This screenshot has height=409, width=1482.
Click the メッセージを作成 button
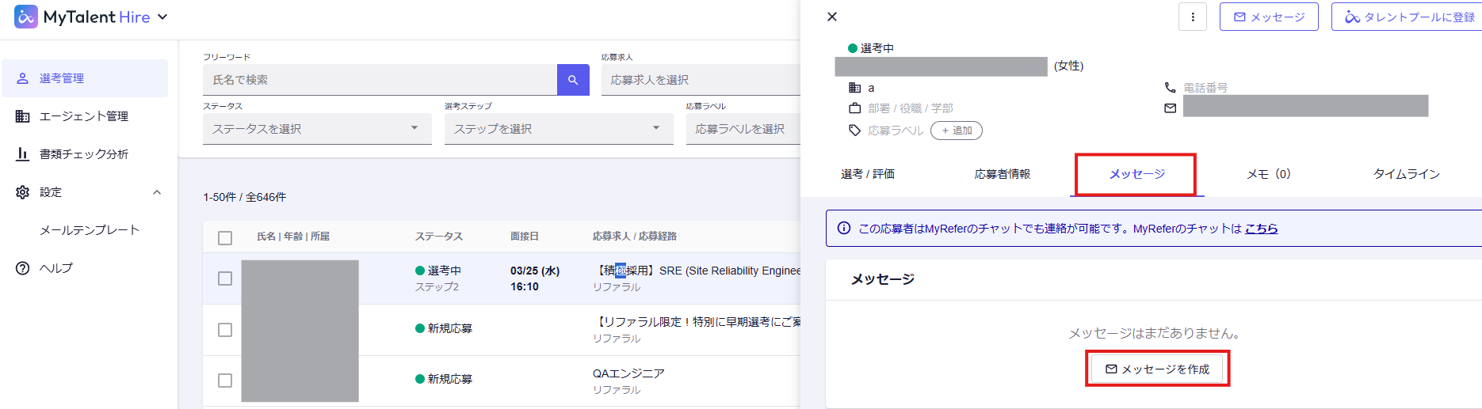pyautogui.click(x=1157, y=369)
